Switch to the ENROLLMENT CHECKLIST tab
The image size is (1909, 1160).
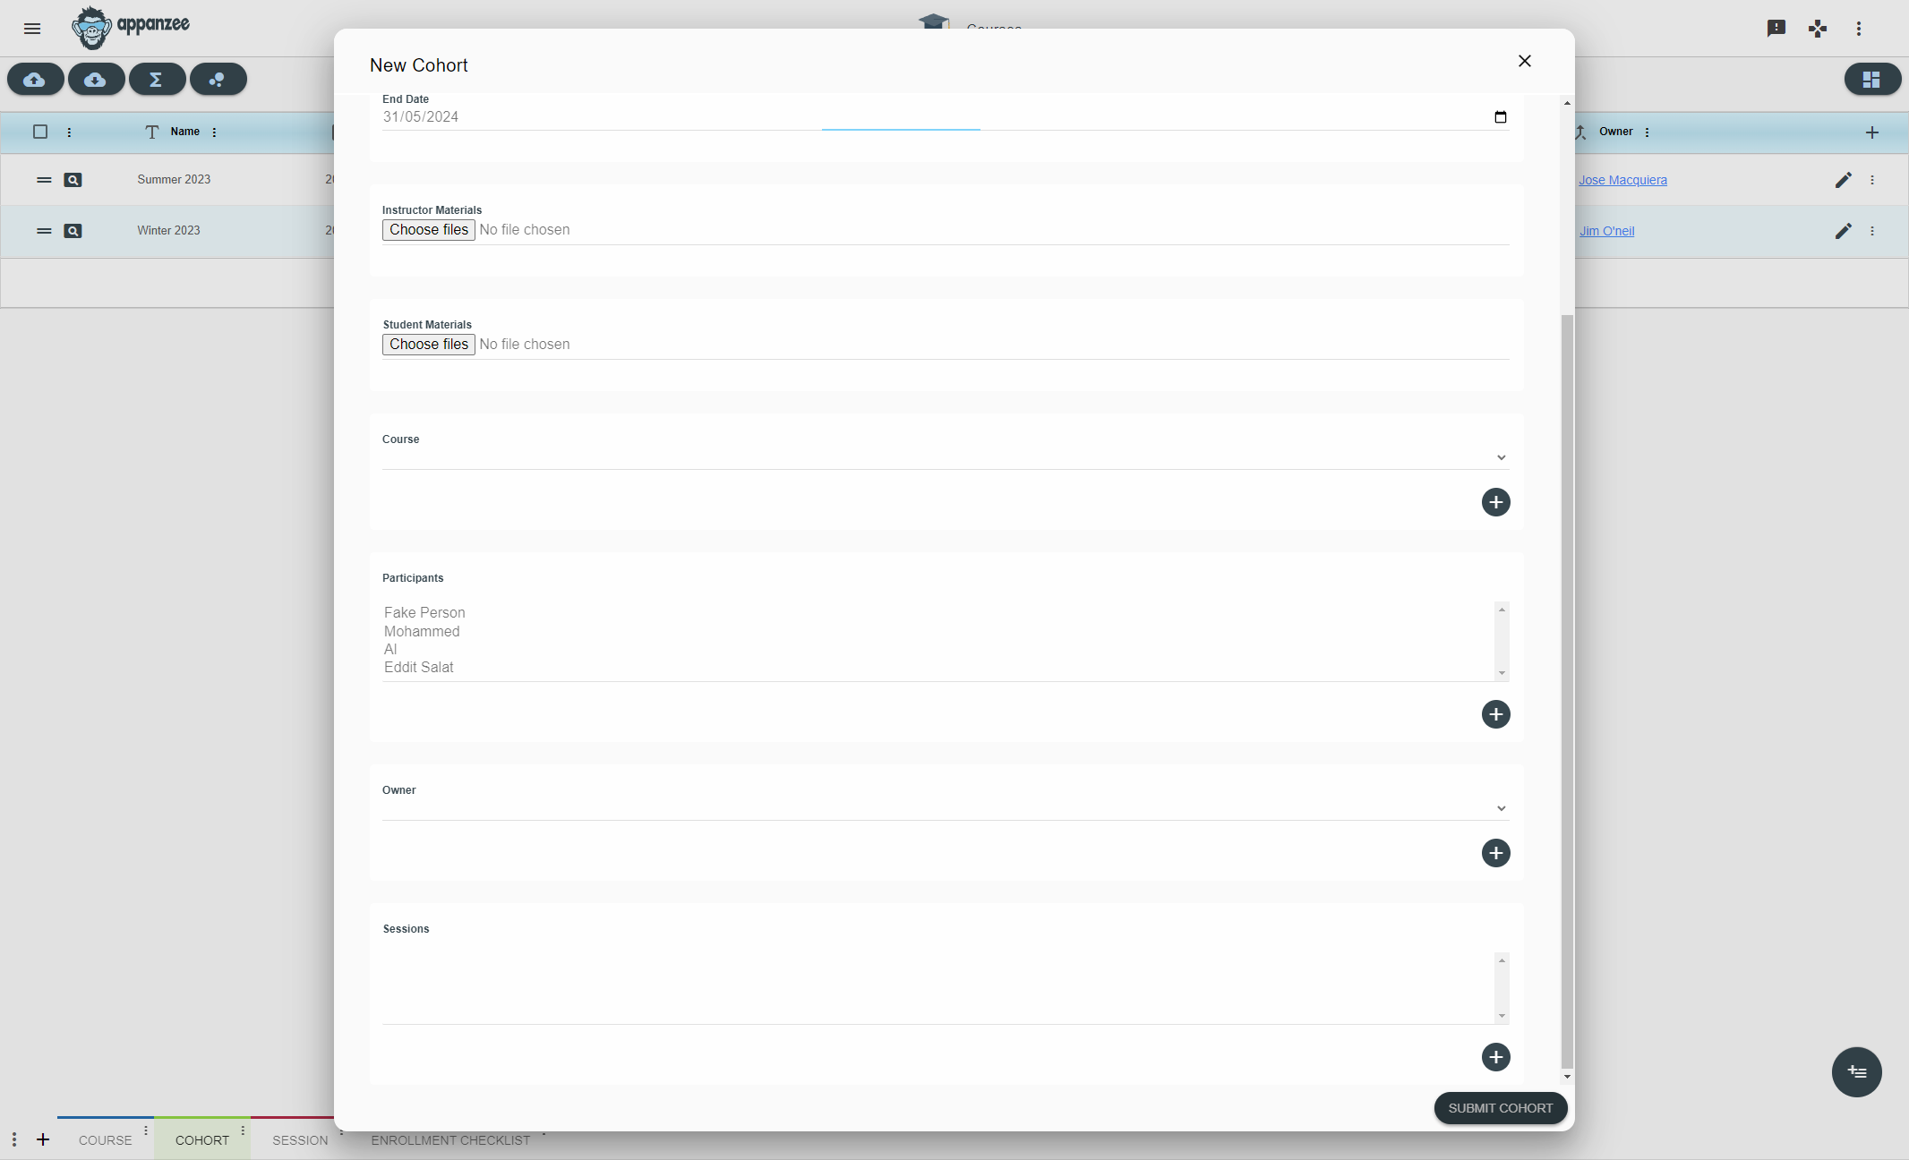(x=450, y=1140)
